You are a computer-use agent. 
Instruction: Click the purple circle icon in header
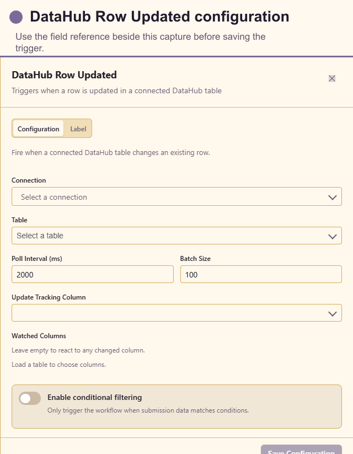[16, 17]
